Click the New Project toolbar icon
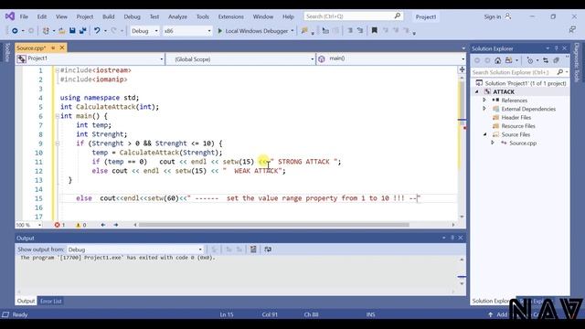This screenshot has width=585, height=329. click(x=46, y=31)
